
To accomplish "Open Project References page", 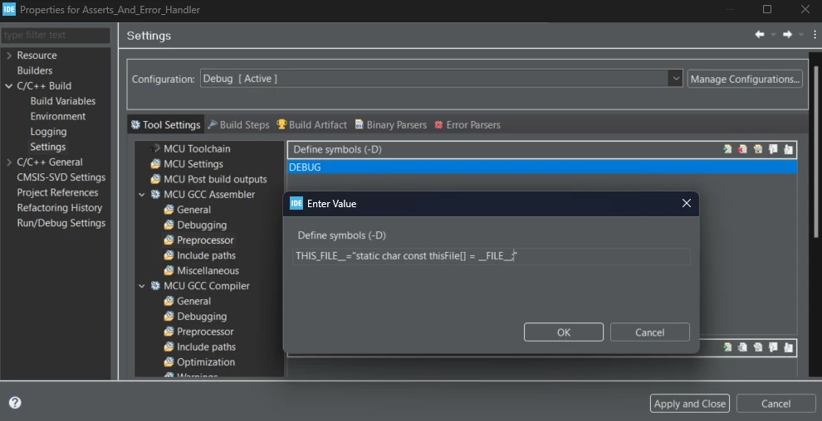I will click(x=57, y=192).
